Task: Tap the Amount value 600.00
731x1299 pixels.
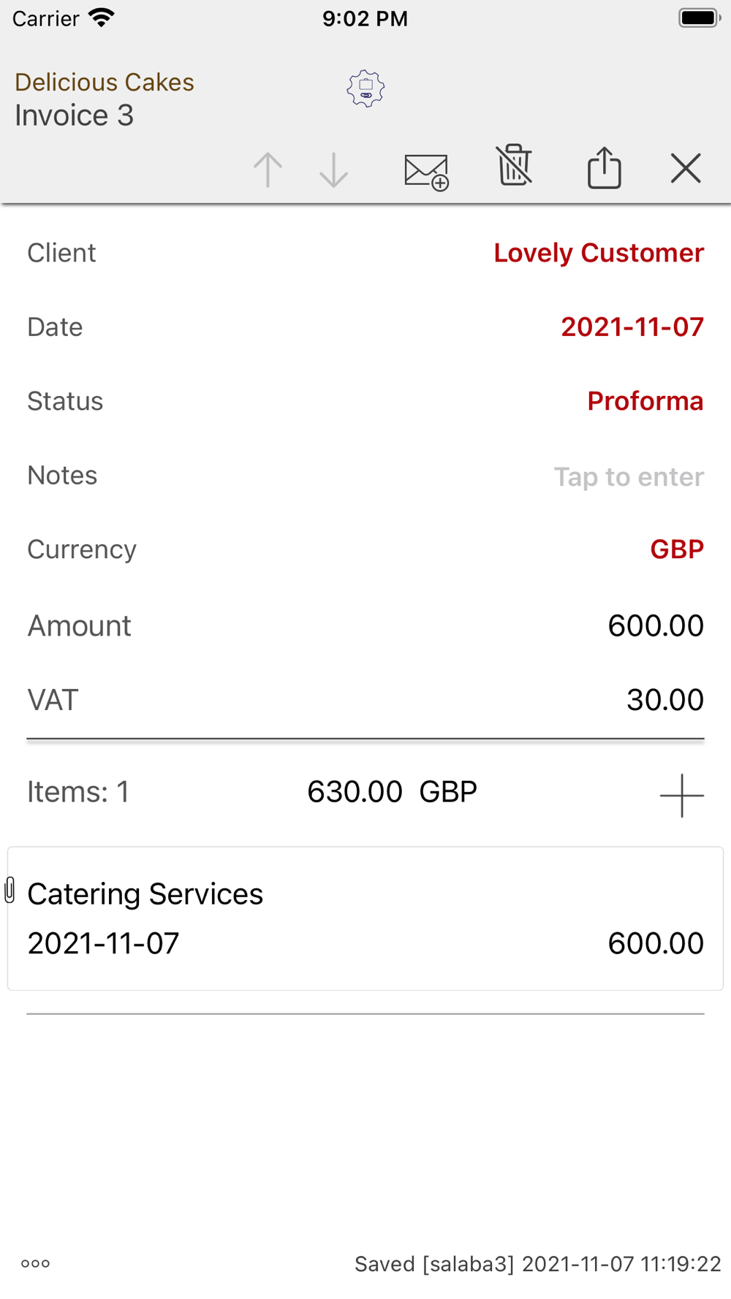Action: tap(655, 625)
